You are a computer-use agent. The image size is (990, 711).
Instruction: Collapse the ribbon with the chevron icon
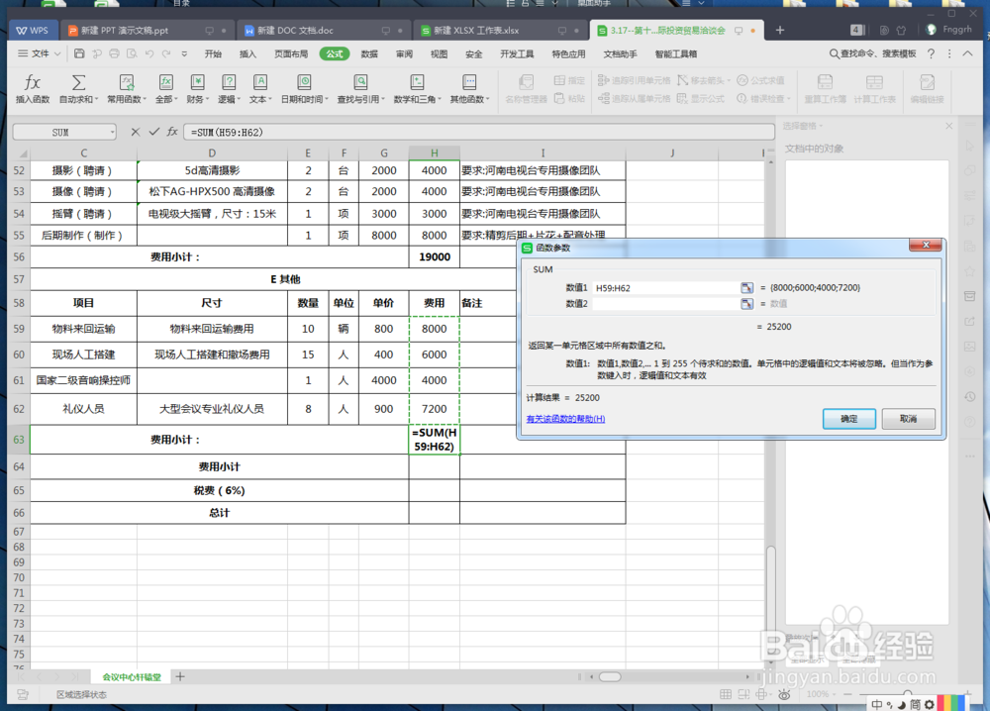(x=967, y=54)
